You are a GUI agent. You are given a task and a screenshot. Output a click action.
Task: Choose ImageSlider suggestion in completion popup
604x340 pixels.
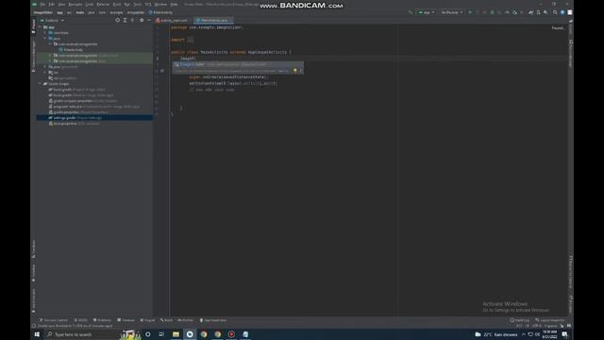point(238,64)
